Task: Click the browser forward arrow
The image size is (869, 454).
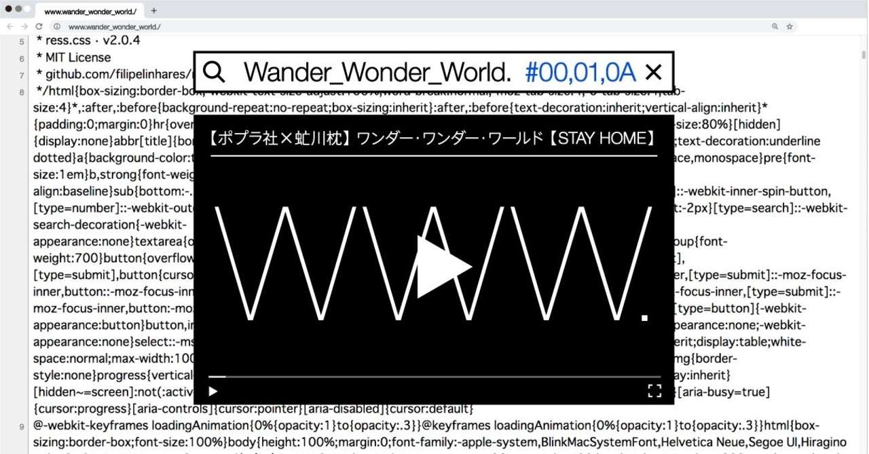Action: (24, 26)
